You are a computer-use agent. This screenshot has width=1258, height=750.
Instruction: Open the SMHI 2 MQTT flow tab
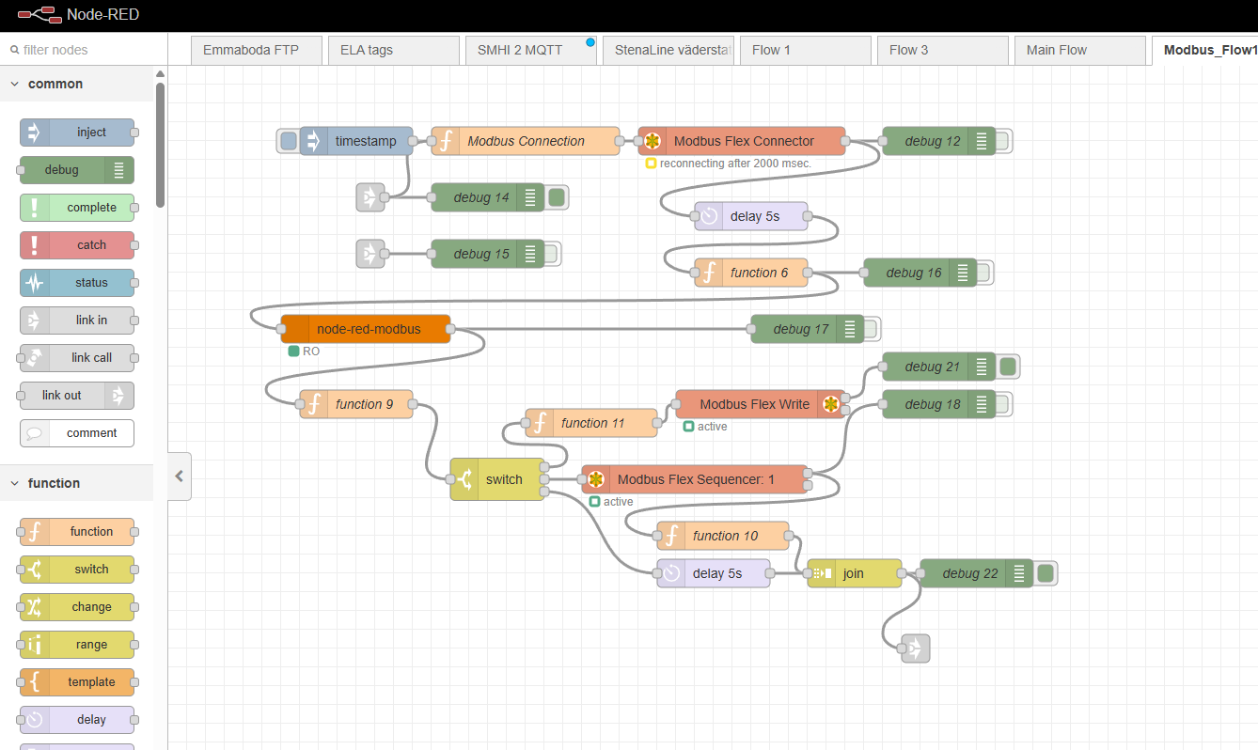click(530, 50)
